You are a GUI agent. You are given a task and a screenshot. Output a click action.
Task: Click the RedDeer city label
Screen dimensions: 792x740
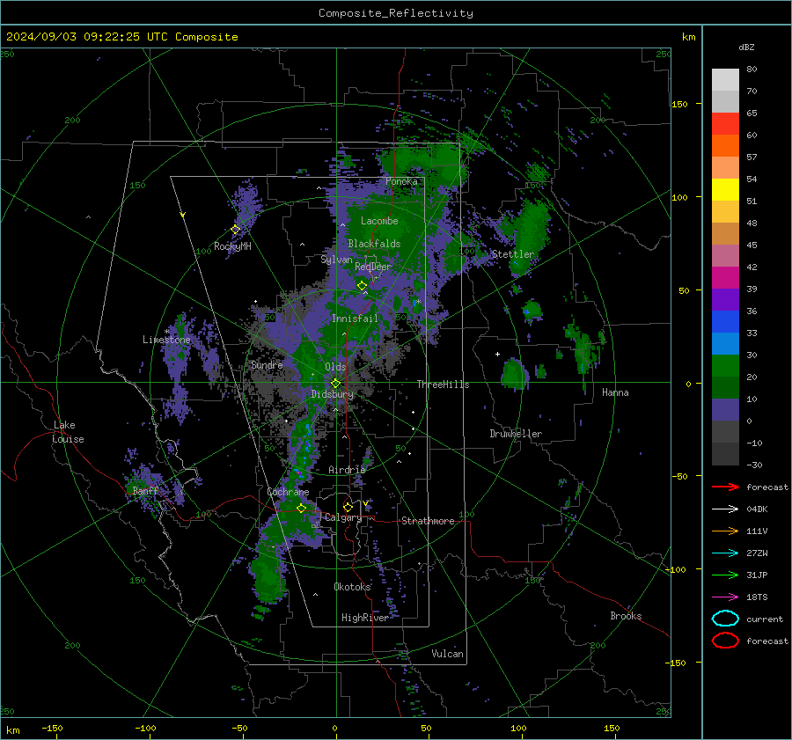tap(373, 267)
